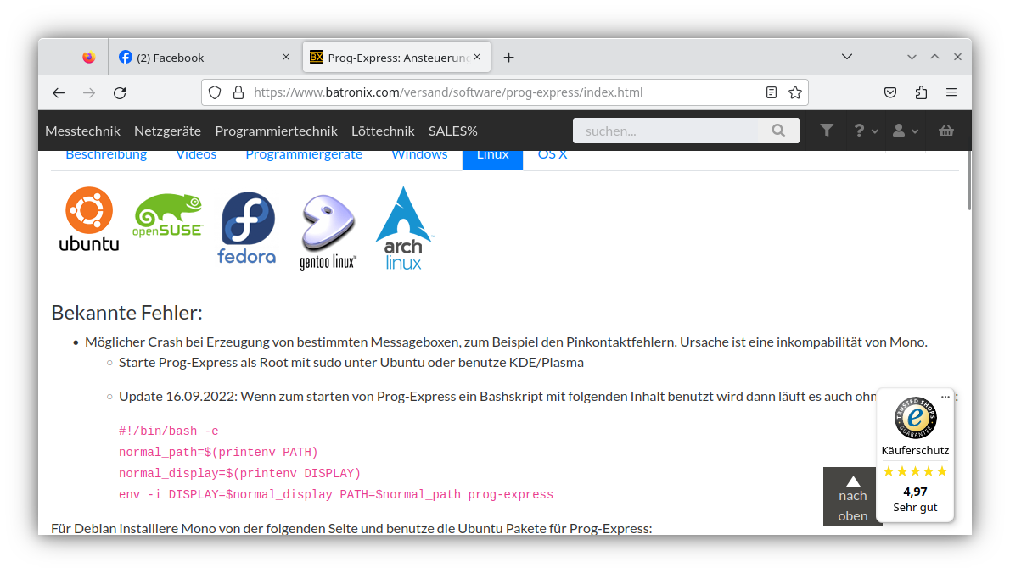This screenshot has width=1010, height=573.
Task: Toggle the tracking protection shield
Action: (x=215, y=92)
